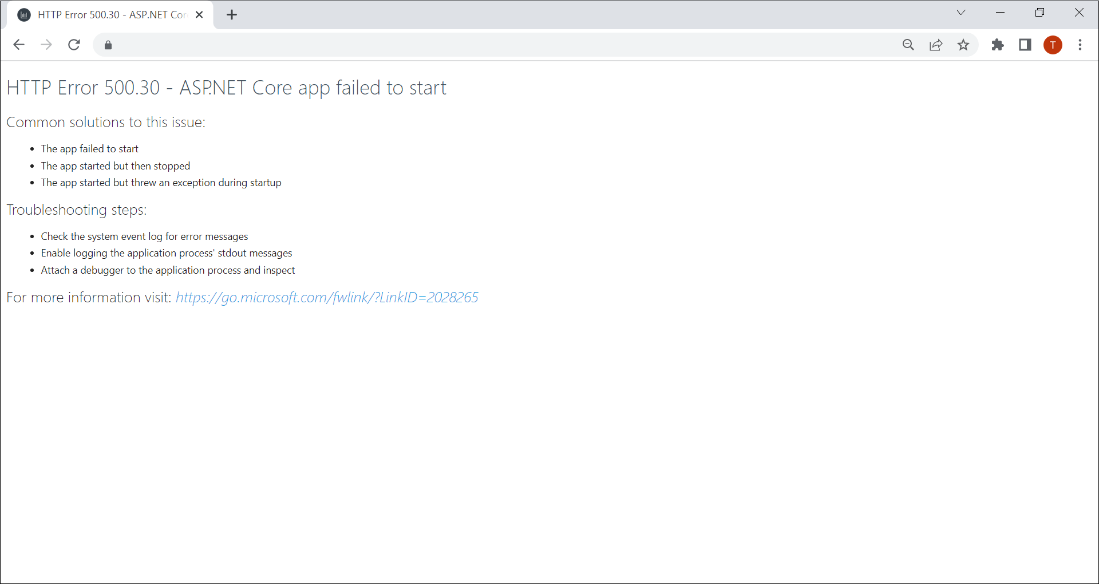Share this page using share icon
Image resolution: width=1099 pixels, height=584 pixels.
pos(936,45)
